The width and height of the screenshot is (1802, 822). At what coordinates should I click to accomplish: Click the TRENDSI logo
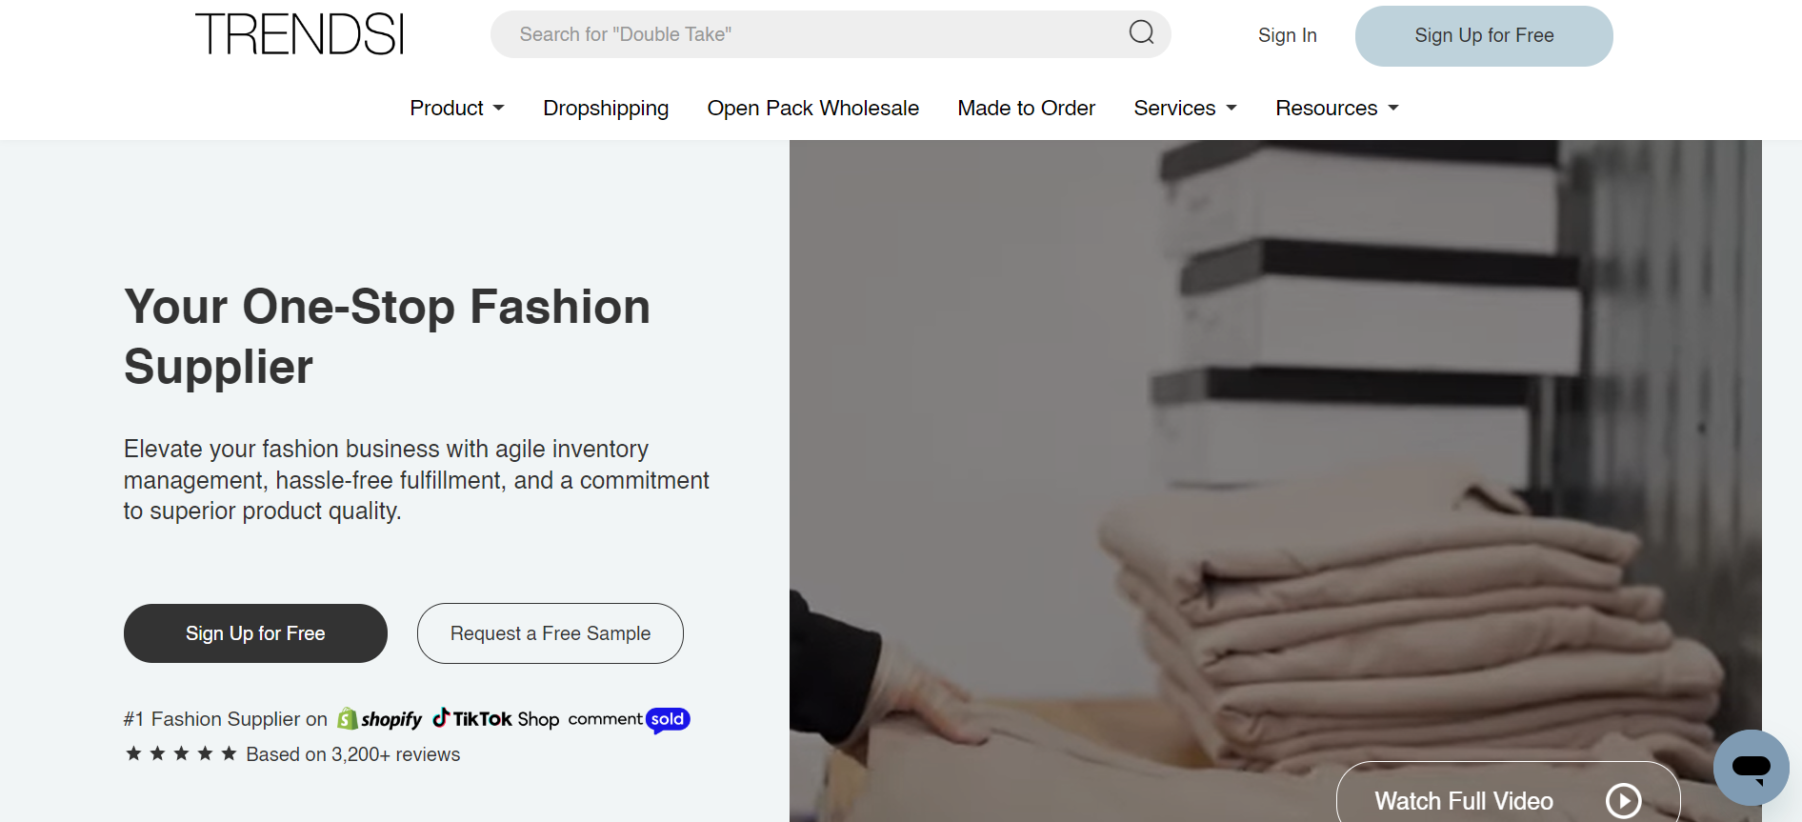click(299, 34)
